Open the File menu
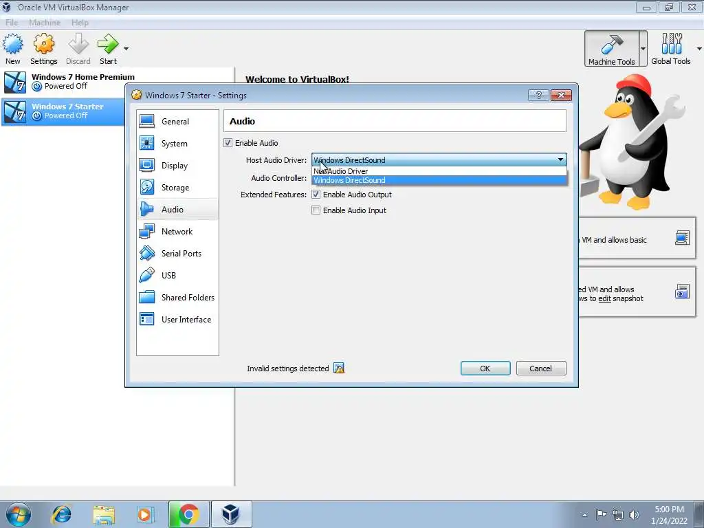This screenshot has width=704, height=528. 12,23
